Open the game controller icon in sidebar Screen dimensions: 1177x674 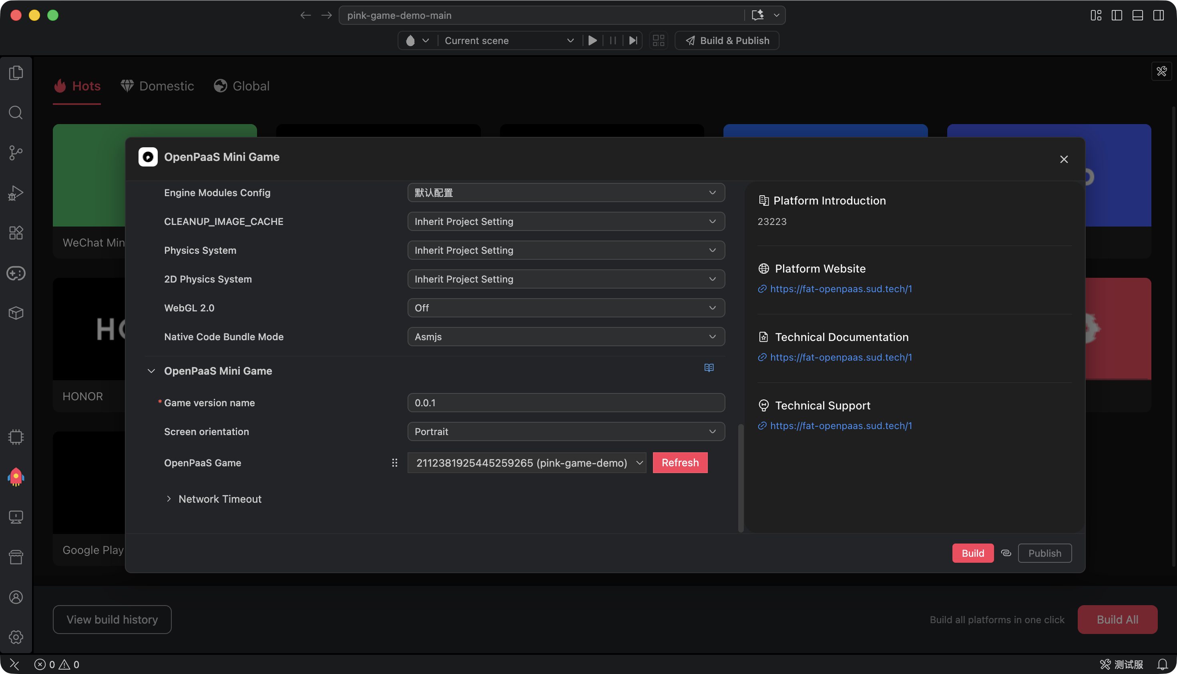point(16,273)
